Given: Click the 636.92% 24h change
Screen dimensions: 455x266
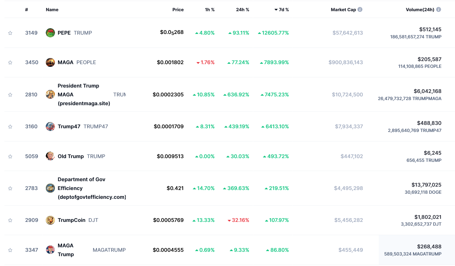Looking at the screenshot, I should (236, 95).
